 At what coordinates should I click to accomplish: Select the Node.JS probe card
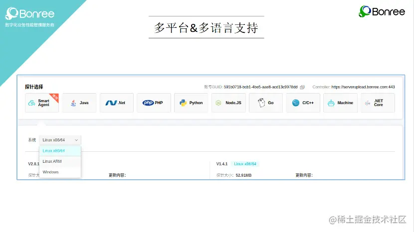coord(228,103)
